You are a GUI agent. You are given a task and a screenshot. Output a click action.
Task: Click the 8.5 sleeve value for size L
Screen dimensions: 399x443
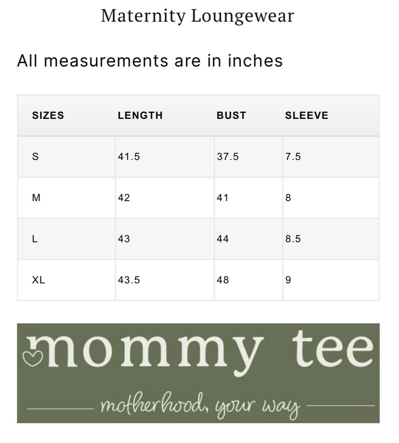coord(293,239)
